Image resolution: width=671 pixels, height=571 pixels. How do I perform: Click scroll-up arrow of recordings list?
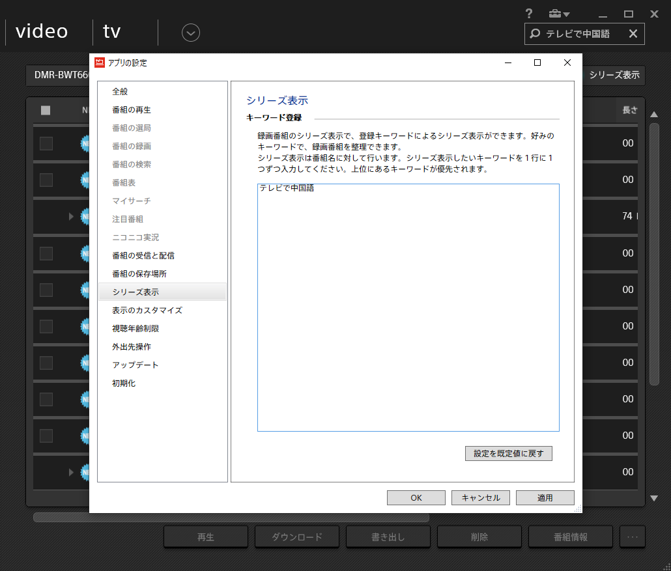pos(654,113)
